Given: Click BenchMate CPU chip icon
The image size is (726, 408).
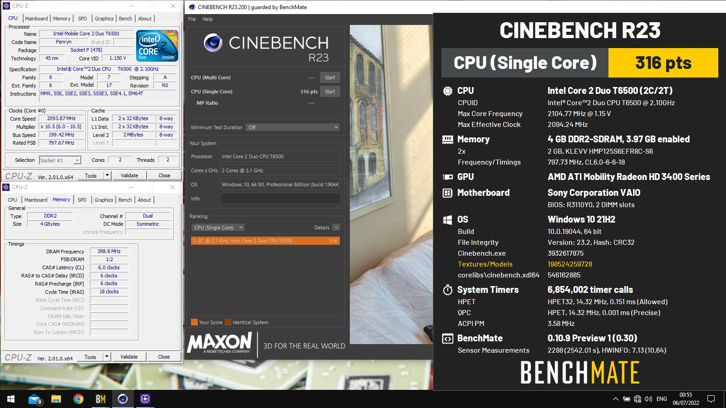Looking at the screenshot, I should 447,91.
